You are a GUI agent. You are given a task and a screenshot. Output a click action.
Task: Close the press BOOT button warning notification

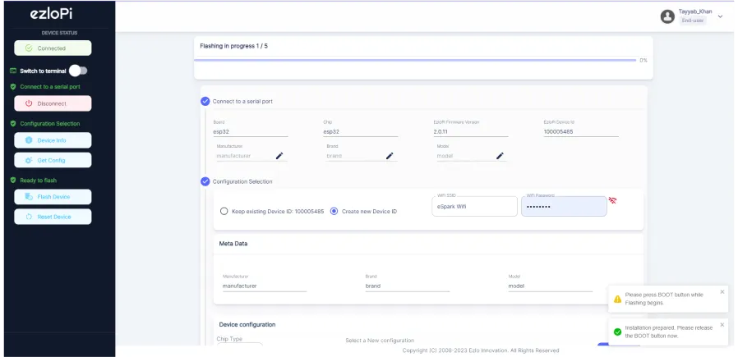pyautogui.click(x=722, y=291)
